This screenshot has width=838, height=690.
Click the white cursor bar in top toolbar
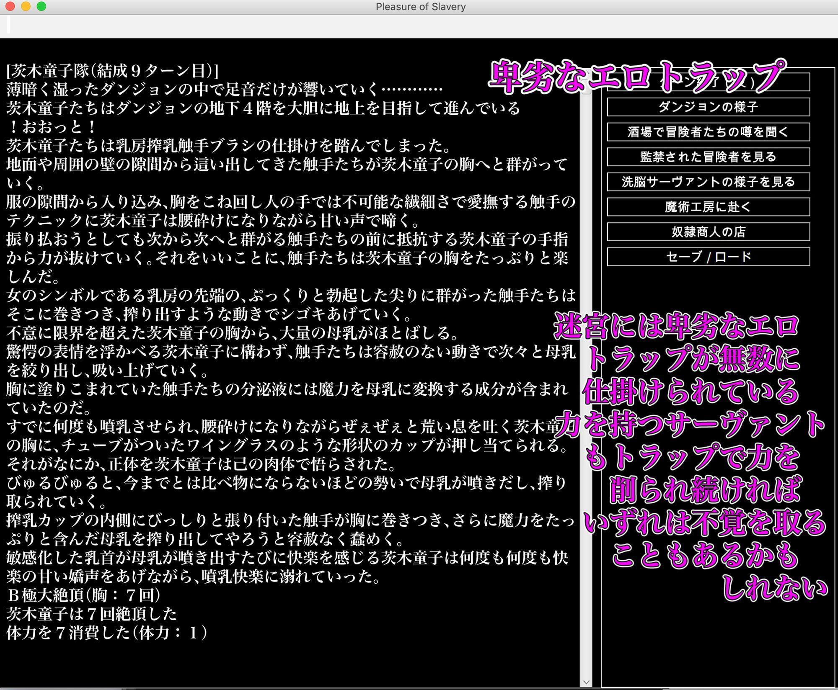[x=8, y=25]
